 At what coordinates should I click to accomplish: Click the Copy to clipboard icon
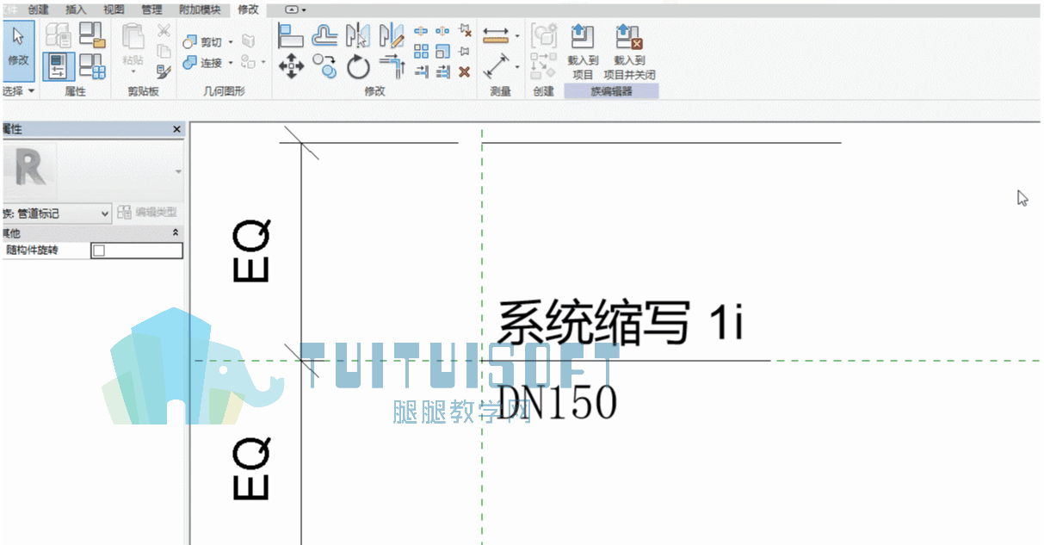coord(164,51)
